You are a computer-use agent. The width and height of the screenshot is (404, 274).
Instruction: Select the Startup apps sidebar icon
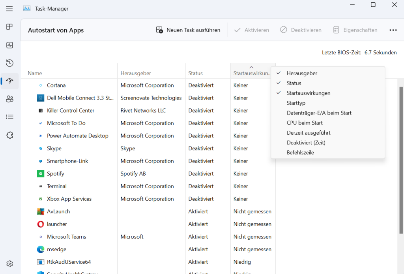tap(9, 81)
